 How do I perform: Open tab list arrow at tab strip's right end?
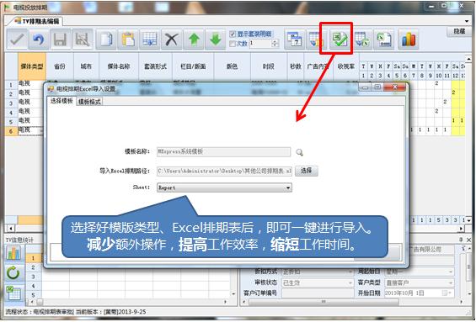tap(467, 21)
